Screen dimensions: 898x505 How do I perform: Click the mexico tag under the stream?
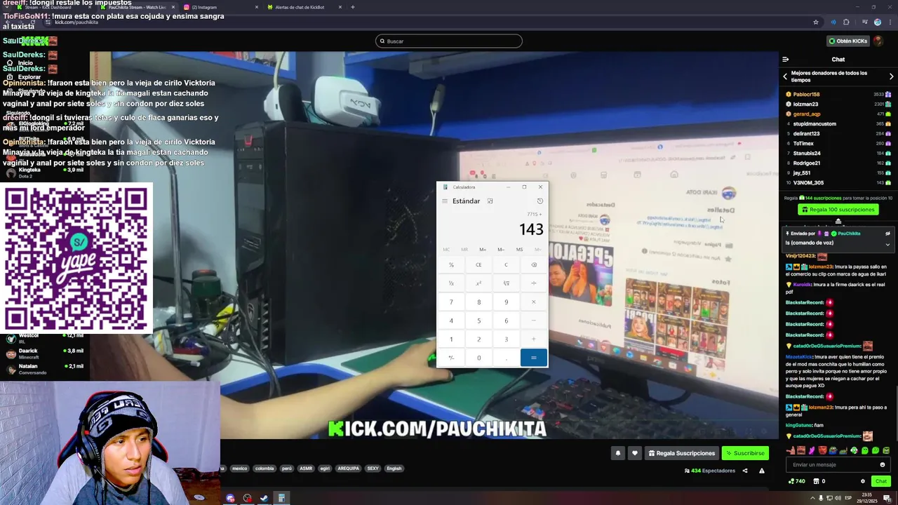point(239,469)
